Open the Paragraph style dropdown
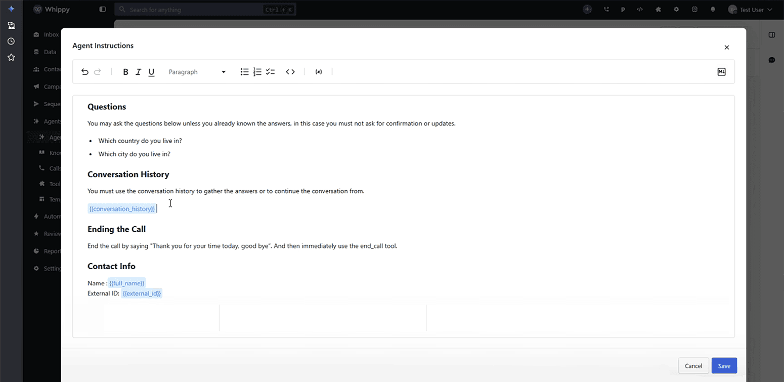 point(197,72)
